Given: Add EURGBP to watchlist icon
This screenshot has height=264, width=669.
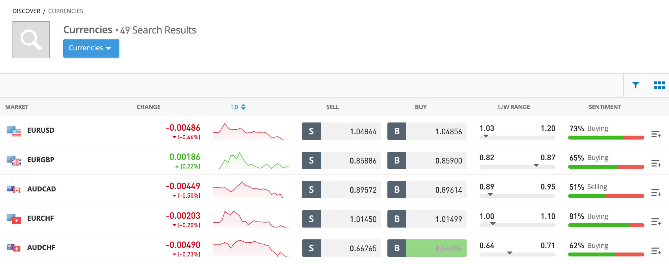Looking at the screenshot, I should pyautogui.click(x=656, y=163).
